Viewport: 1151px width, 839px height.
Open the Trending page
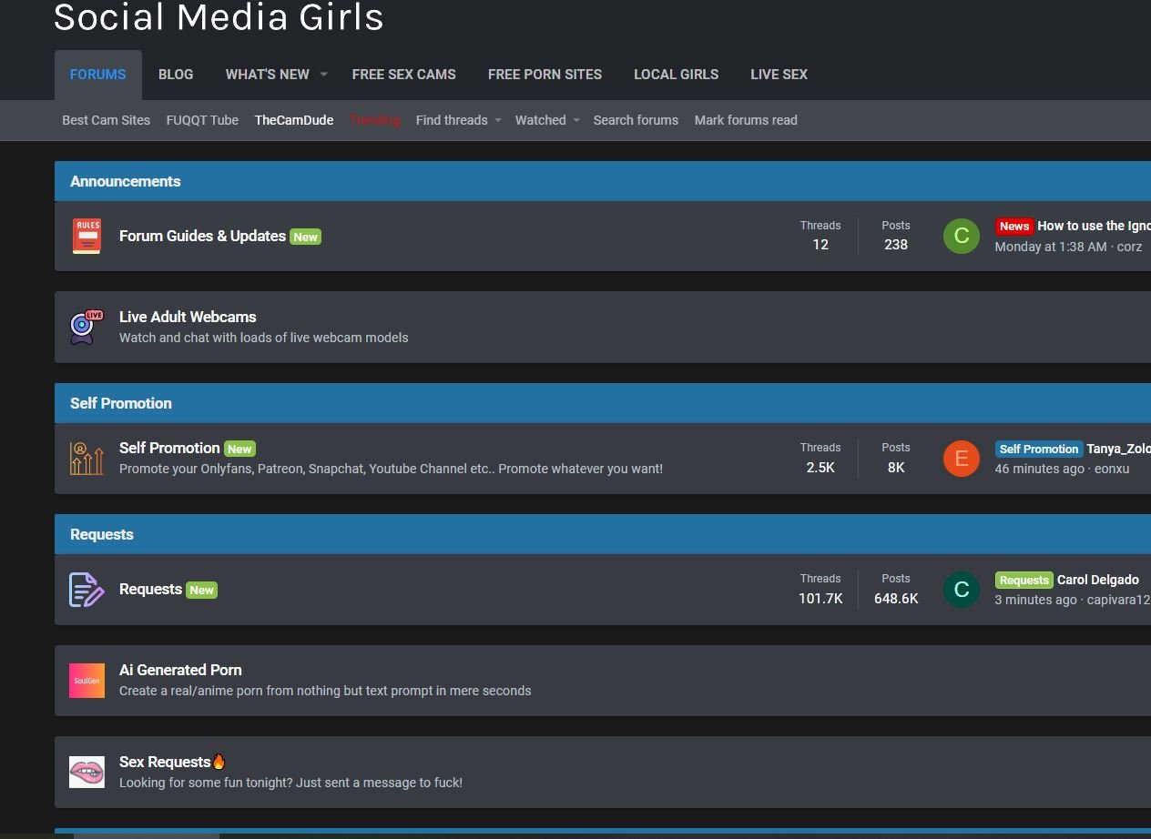click(x=374, y=119)
